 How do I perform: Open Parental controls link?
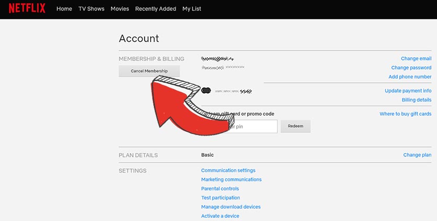coord(220,189)
